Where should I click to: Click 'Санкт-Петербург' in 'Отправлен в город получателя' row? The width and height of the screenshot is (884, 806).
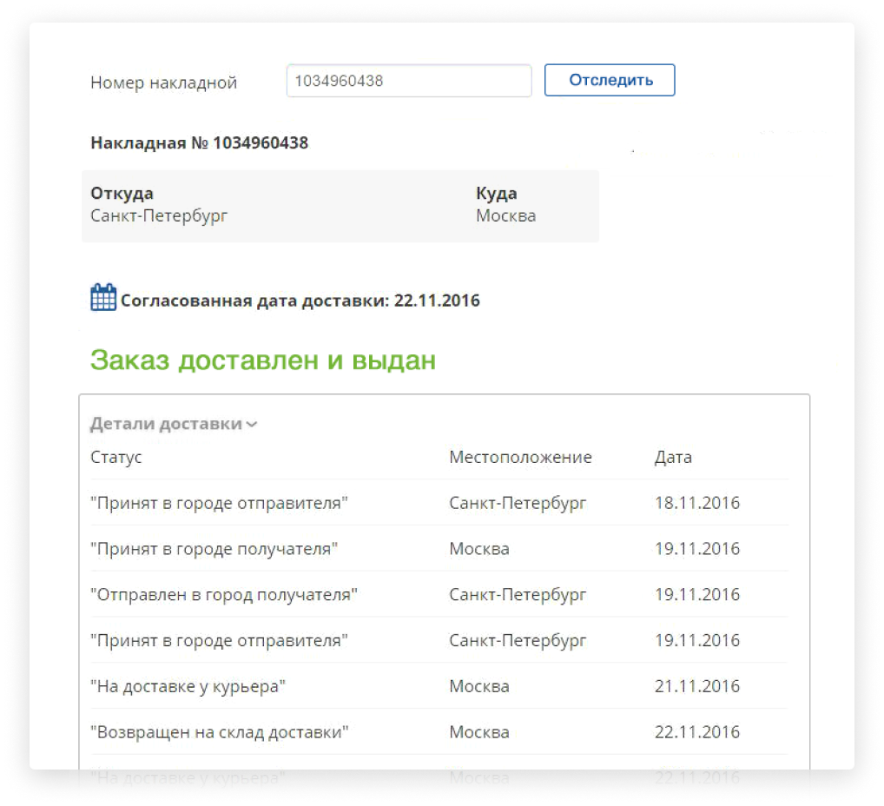click(518, 594)
